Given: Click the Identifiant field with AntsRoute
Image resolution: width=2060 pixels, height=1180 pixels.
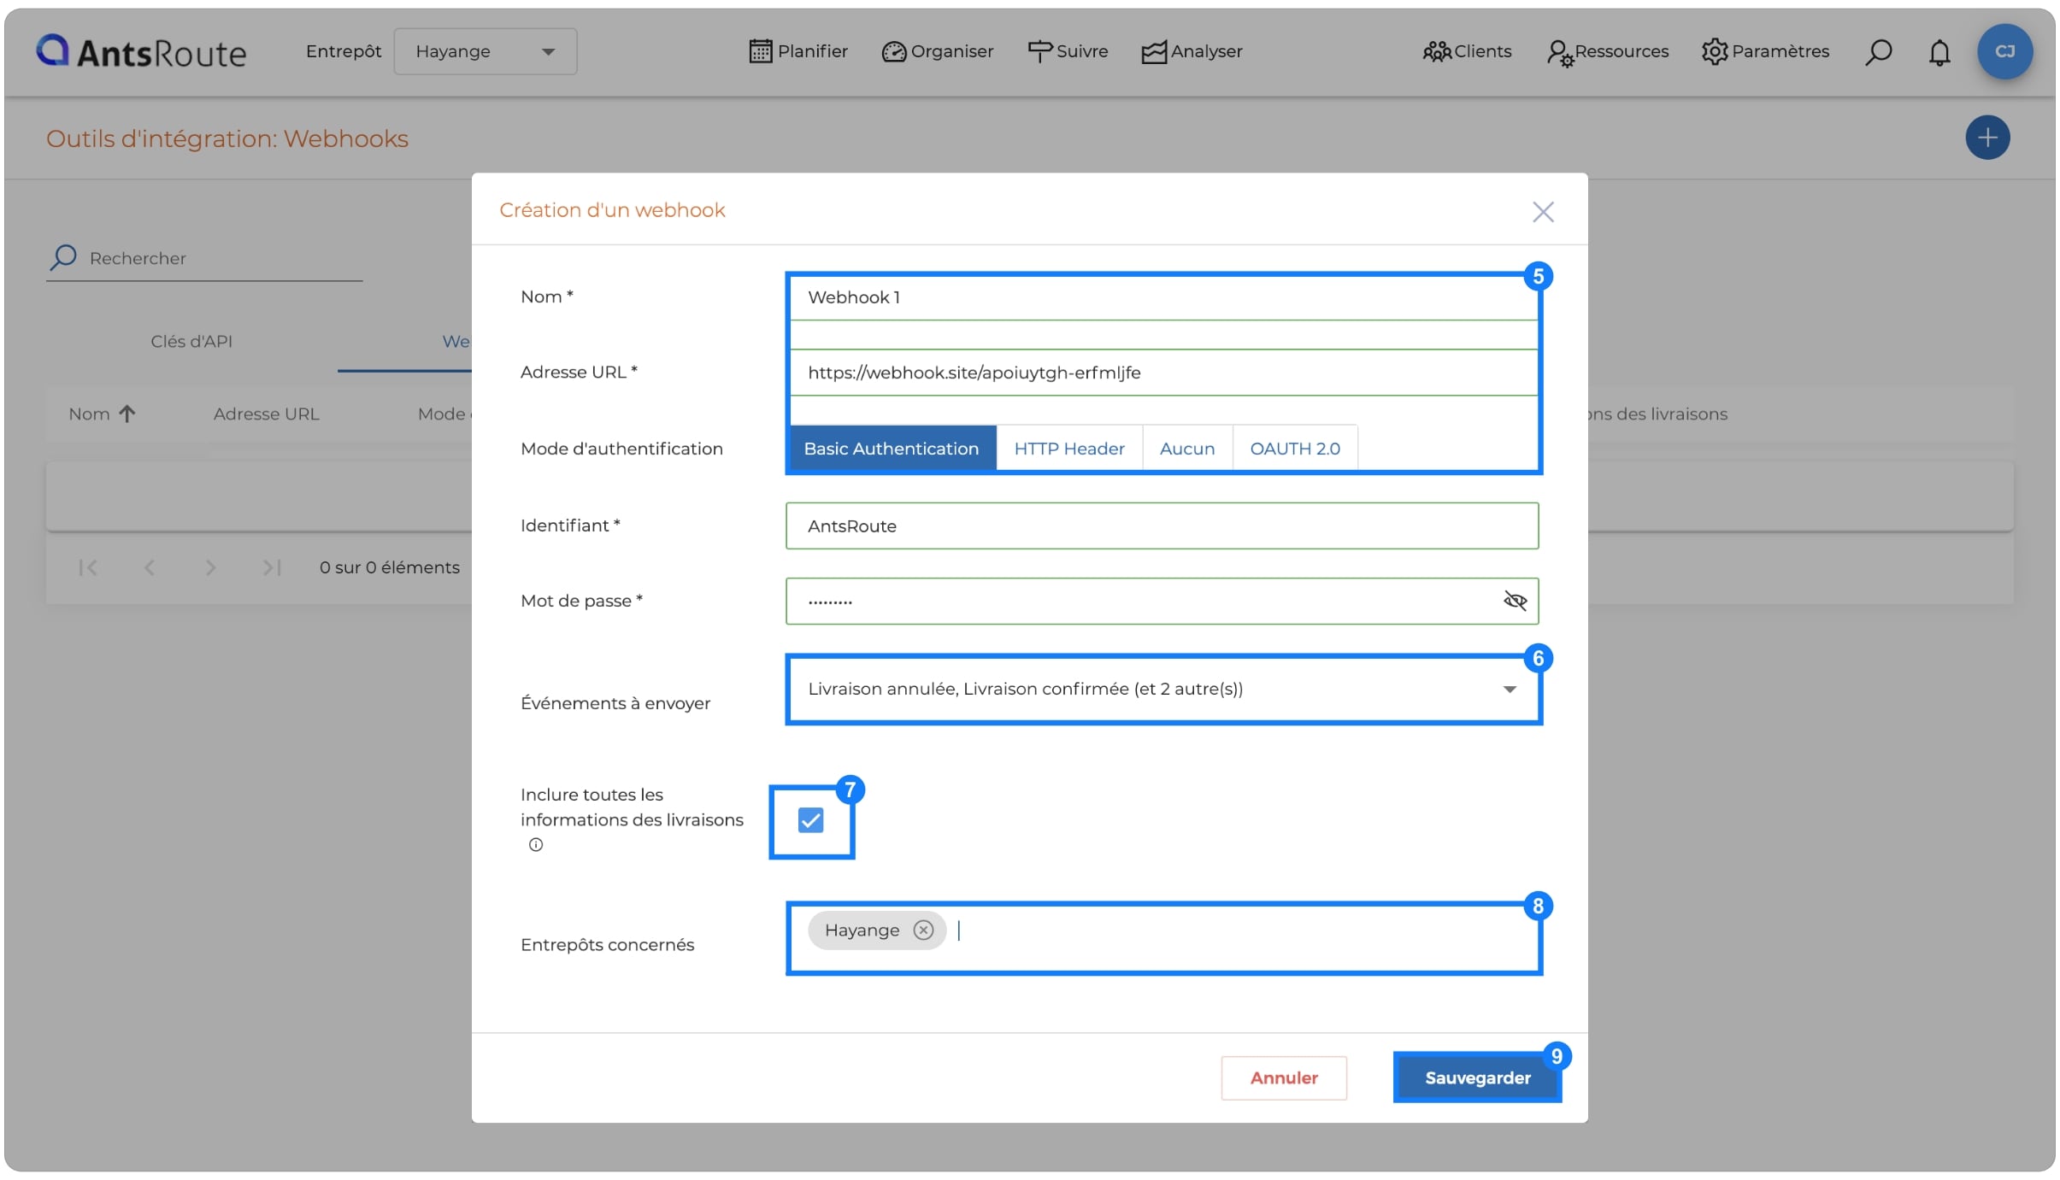Looking at the screenshot, I should tap(1162, 526).
